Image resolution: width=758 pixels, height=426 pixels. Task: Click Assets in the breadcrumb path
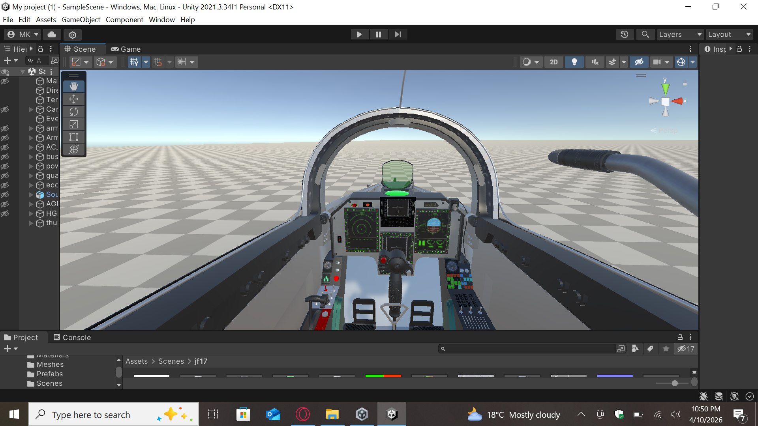click(x=137, y=361)
